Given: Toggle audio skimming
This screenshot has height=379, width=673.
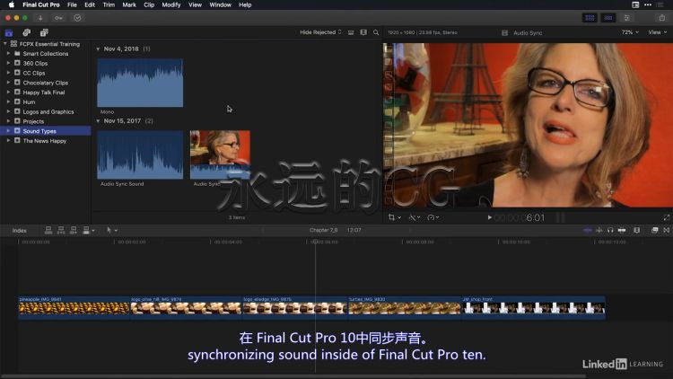Looking at the screenshot, I should point(599,230).
